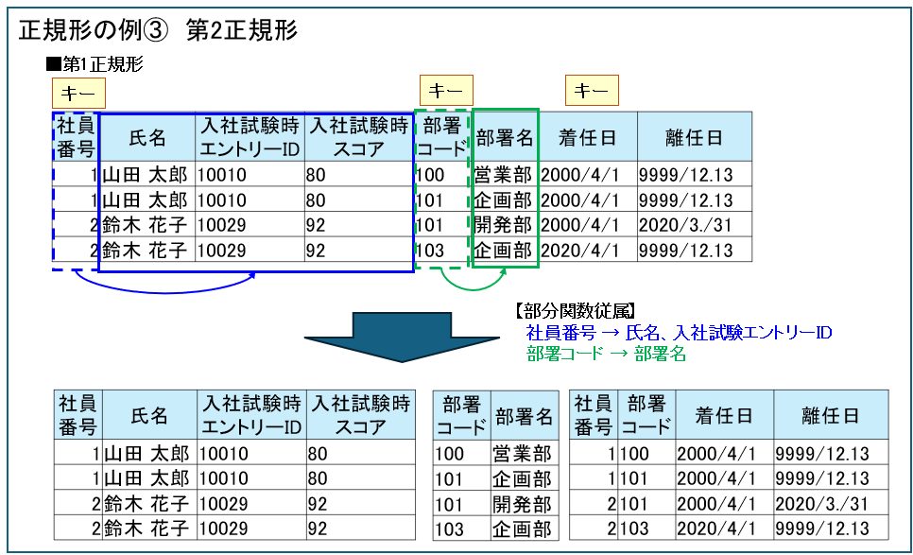The height and width of the screenshot is (555, 913).
Task: Select blue text 社員番号 → 氏名、入社試験エントリーID
Action: [679, 333]
